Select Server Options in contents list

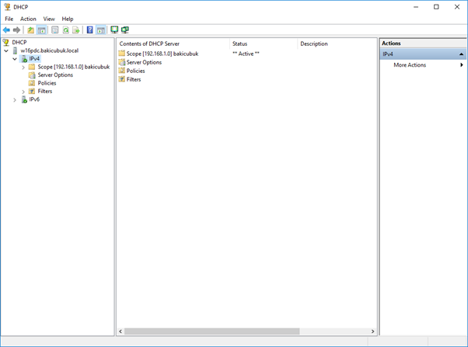(144, 62)
